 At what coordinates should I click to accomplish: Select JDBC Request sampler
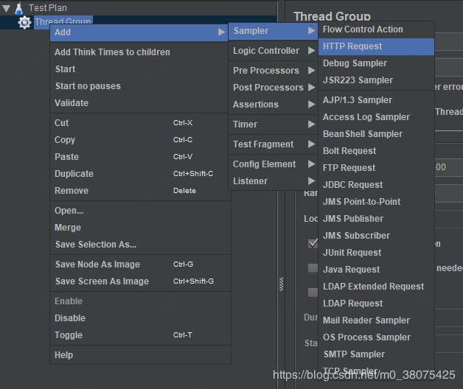(376, 185)
